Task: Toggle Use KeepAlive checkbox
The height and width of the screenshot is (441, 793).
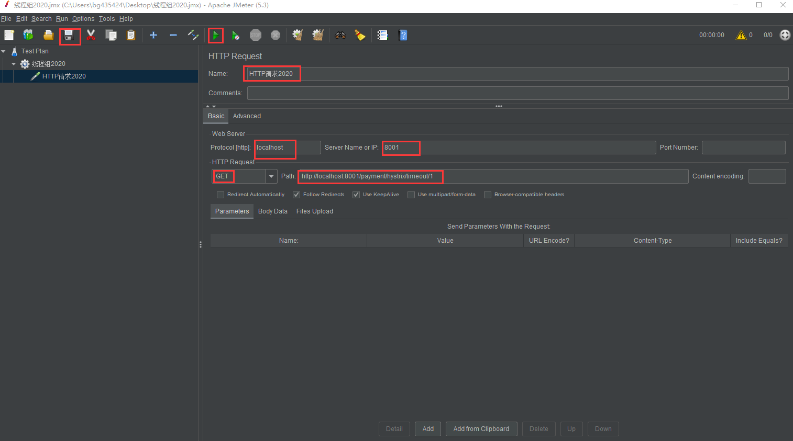Action: [356, 195]
